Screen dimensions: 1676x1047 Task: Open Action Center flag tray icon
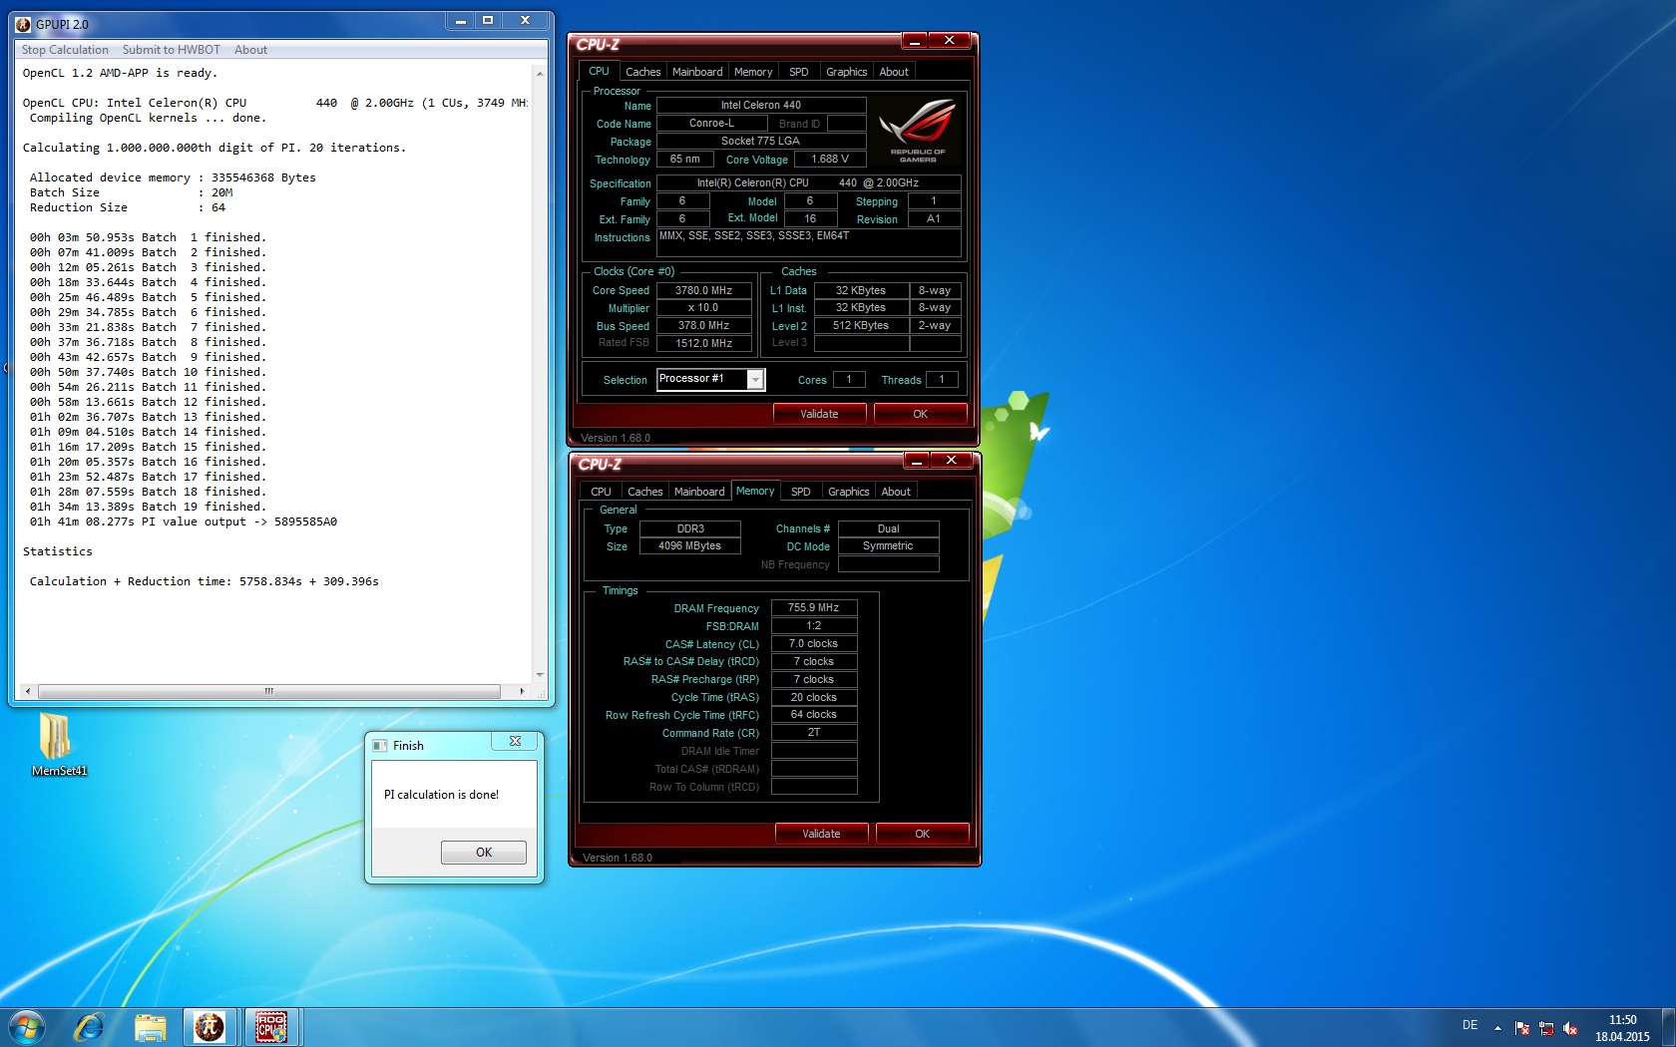pyautogui.click(x=1522, y=1028)
